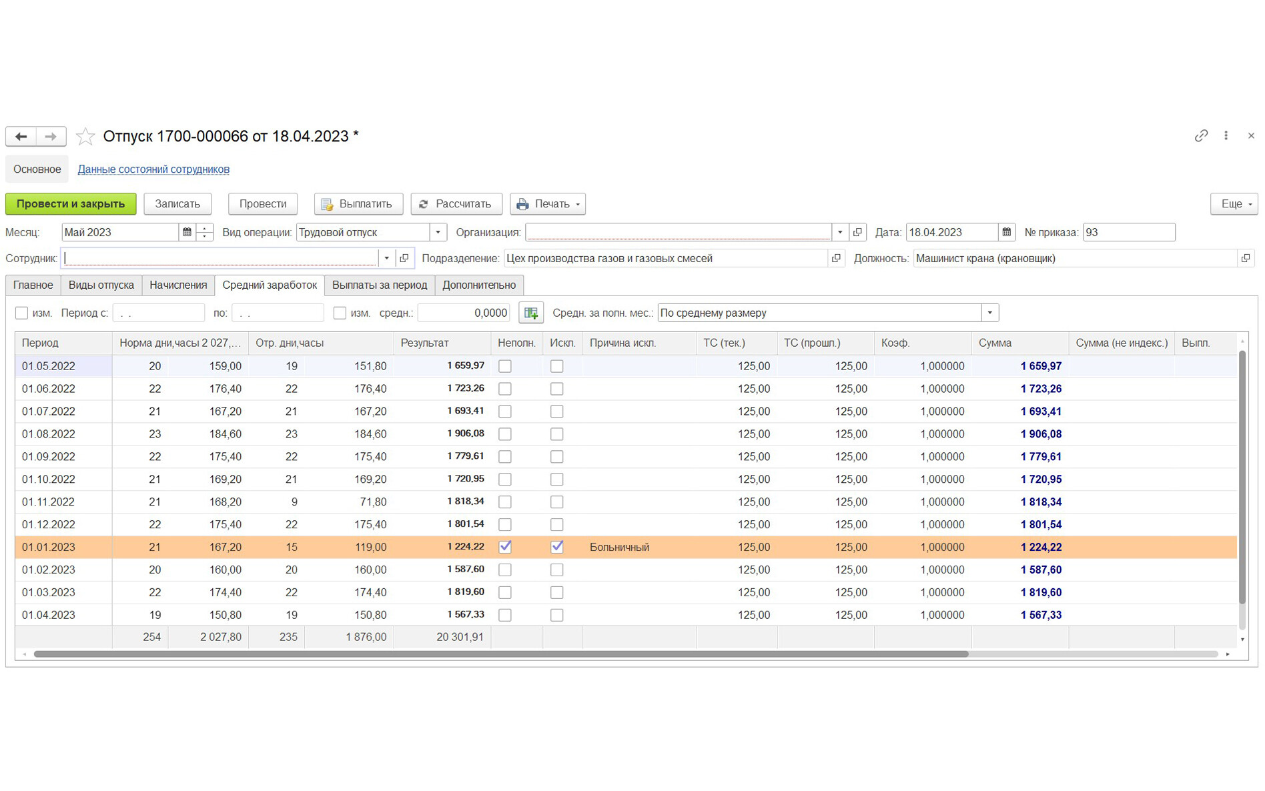Open Должность record with open icon
Screen dimensions: 1265x791
tap(1245, 258)
